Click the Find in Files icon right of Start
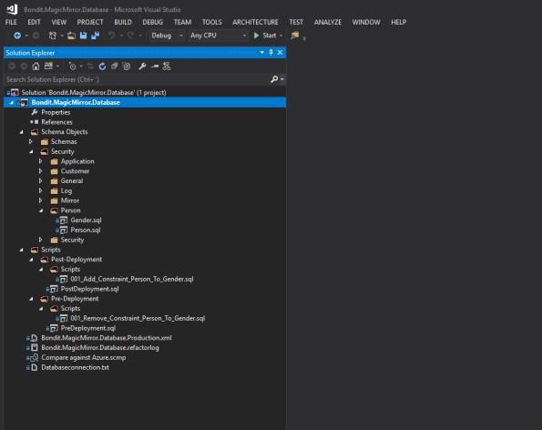The image size is (542, 430). 295,36
